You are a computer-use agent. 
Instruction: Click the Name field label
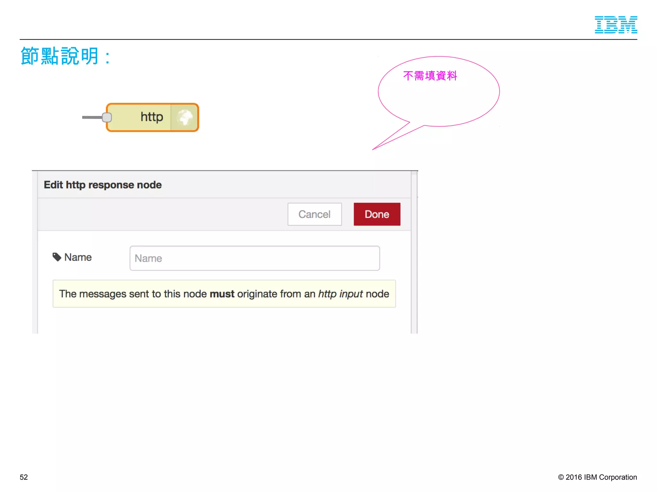[78, 257]
